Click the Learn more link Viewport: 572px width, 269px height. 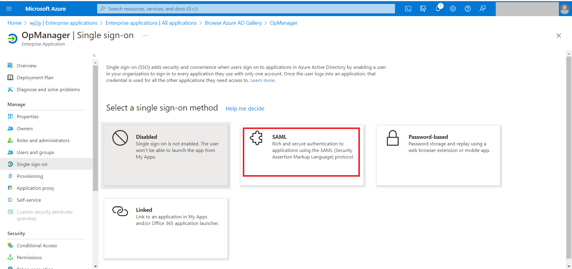[x=262, y=80]
